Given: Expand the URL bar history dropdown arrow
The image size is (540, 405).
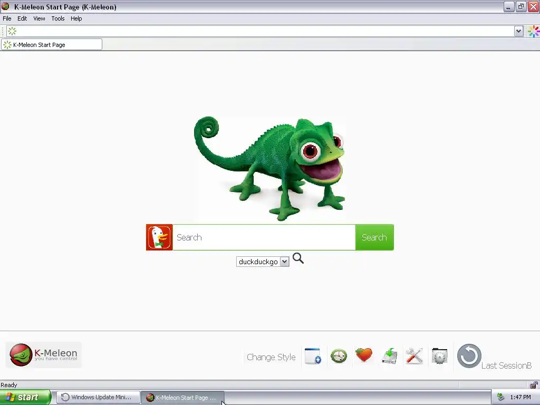Looking at the screenshot, I should (519, 31).
